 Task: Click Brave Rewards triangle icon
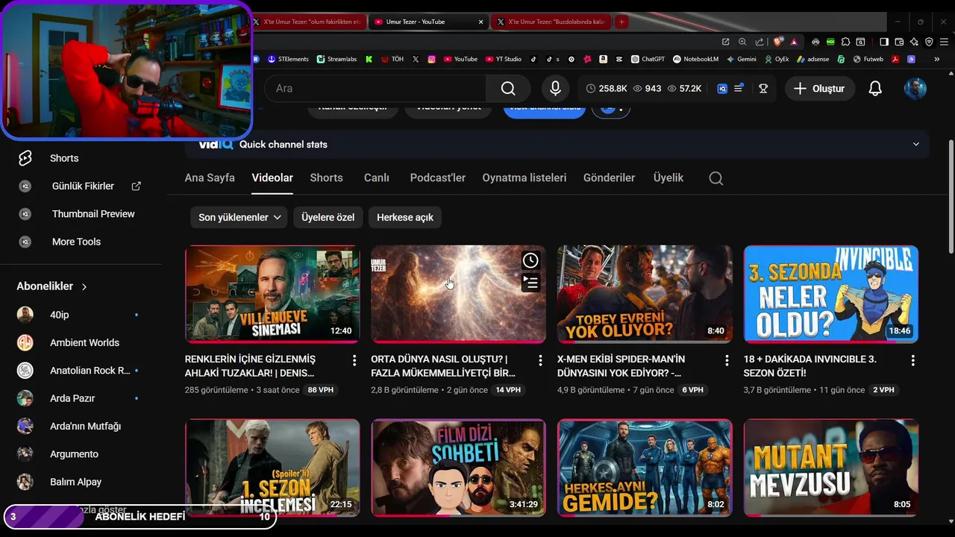794,42
